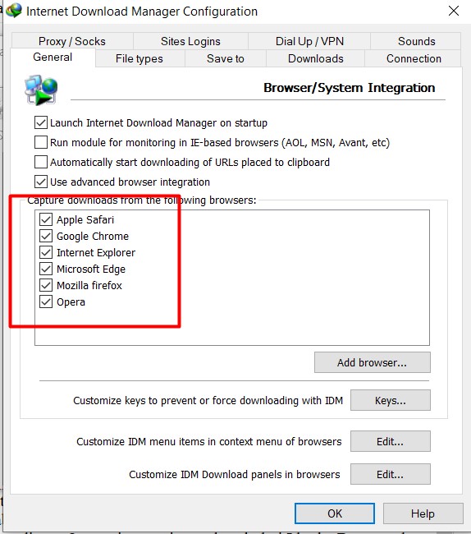Open the Help button
Image resolution: width=471 pixels, height=534 pixels.
[x=423, y=513]
